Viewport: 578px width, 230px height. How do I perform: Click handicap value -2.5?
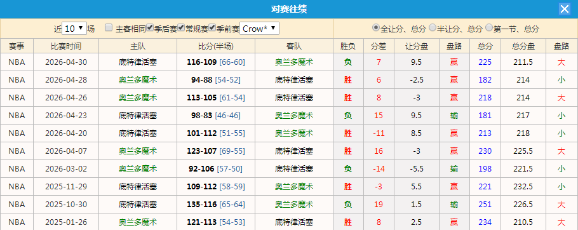click(x=417, y=79)
